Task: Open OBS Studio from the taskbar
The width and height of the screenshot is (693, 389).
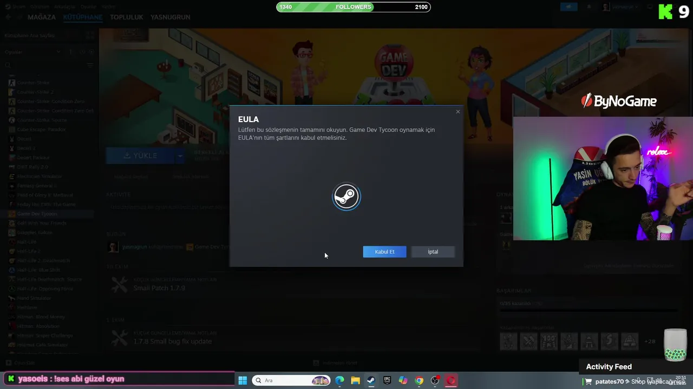Action: [x=435, y=380]
